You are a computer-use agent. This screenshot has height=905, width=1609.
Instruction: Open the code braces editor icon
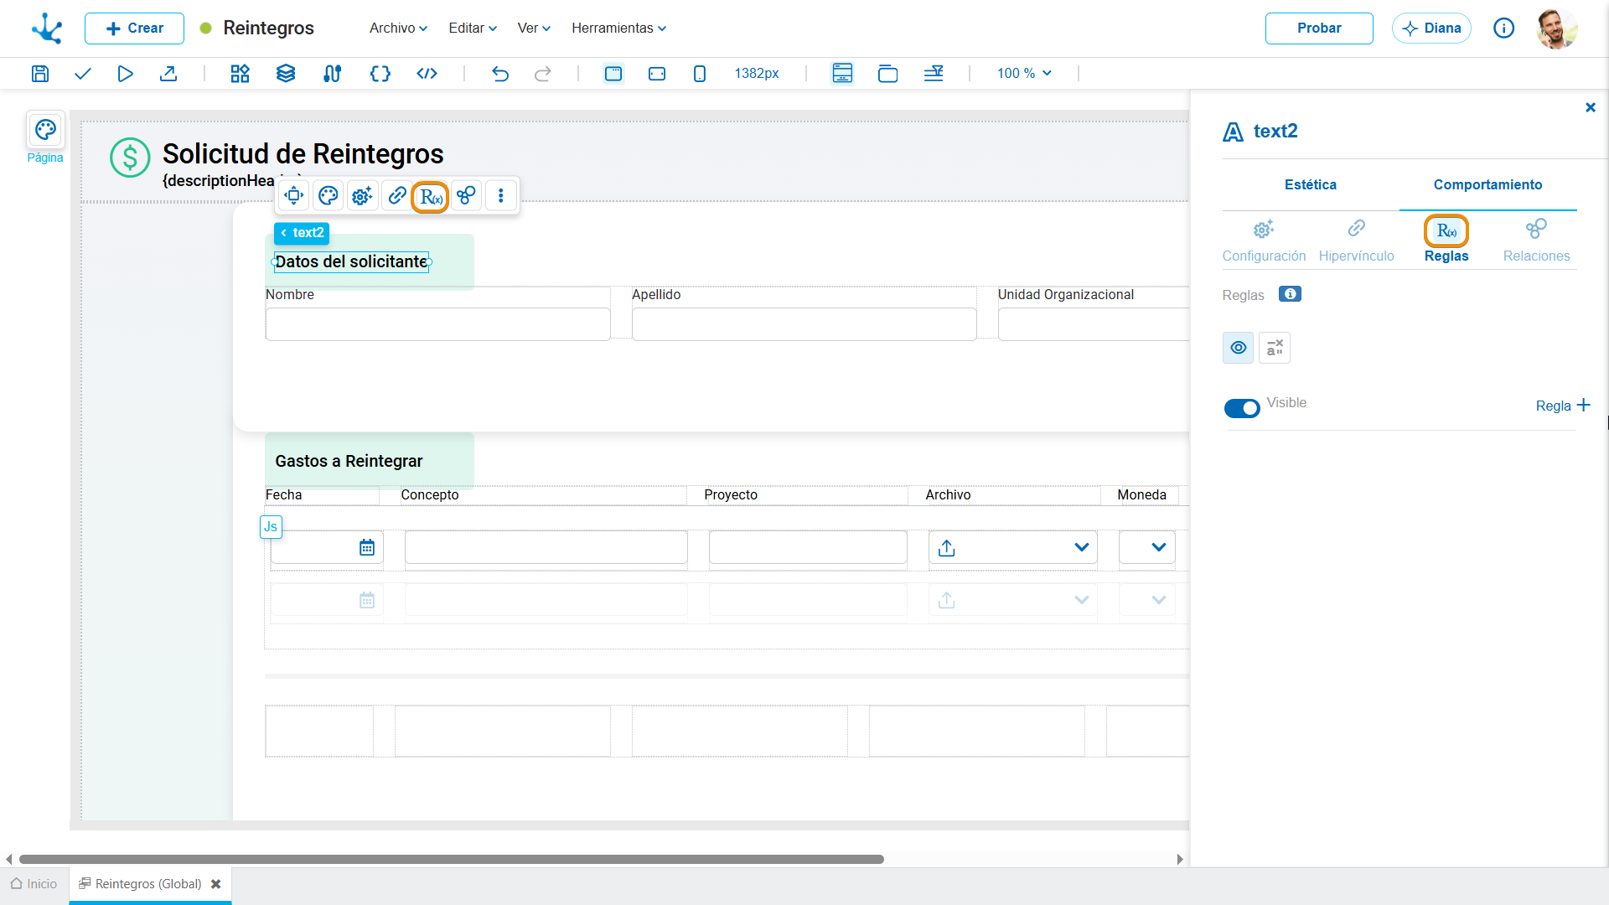click(380, 74)
